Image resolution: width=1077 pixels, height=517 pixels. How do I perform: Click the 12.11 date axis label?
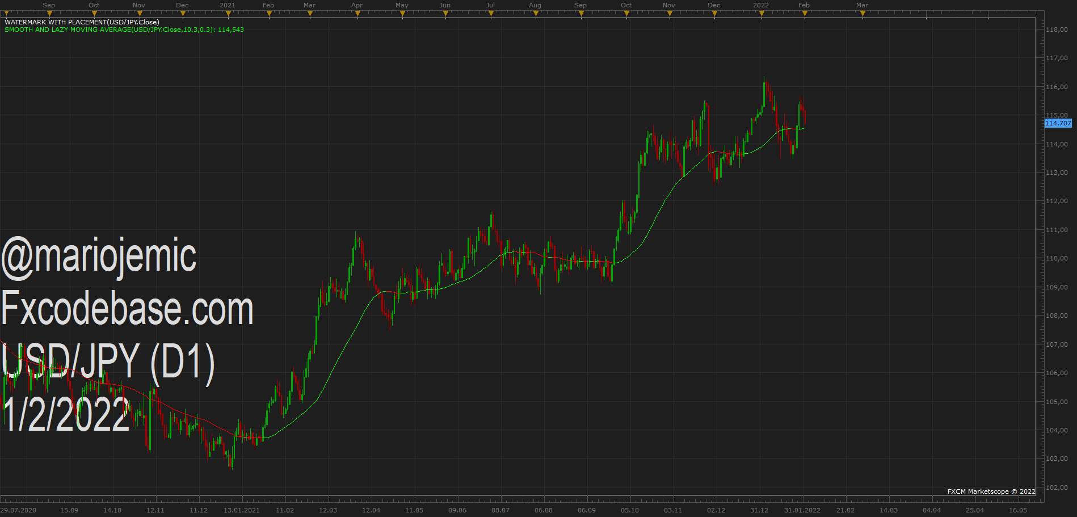coord(155,510)
